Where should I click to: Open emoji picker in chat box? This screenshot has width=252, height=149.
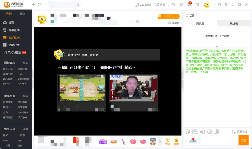coord(188,131)
